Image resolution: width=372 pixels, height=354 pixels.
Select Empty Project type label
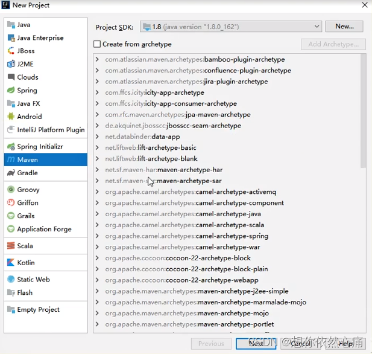[x=39, y=309]
